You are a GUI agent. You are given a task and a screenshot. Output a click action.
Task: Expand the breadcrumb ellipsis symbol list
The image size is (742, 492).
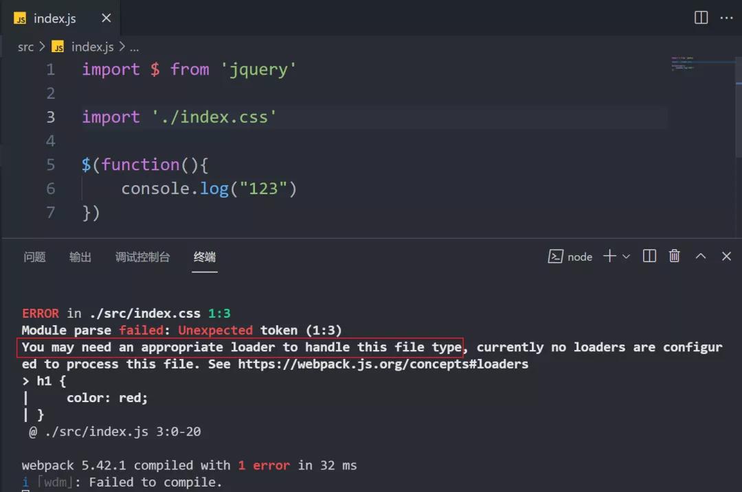(134, 47)
